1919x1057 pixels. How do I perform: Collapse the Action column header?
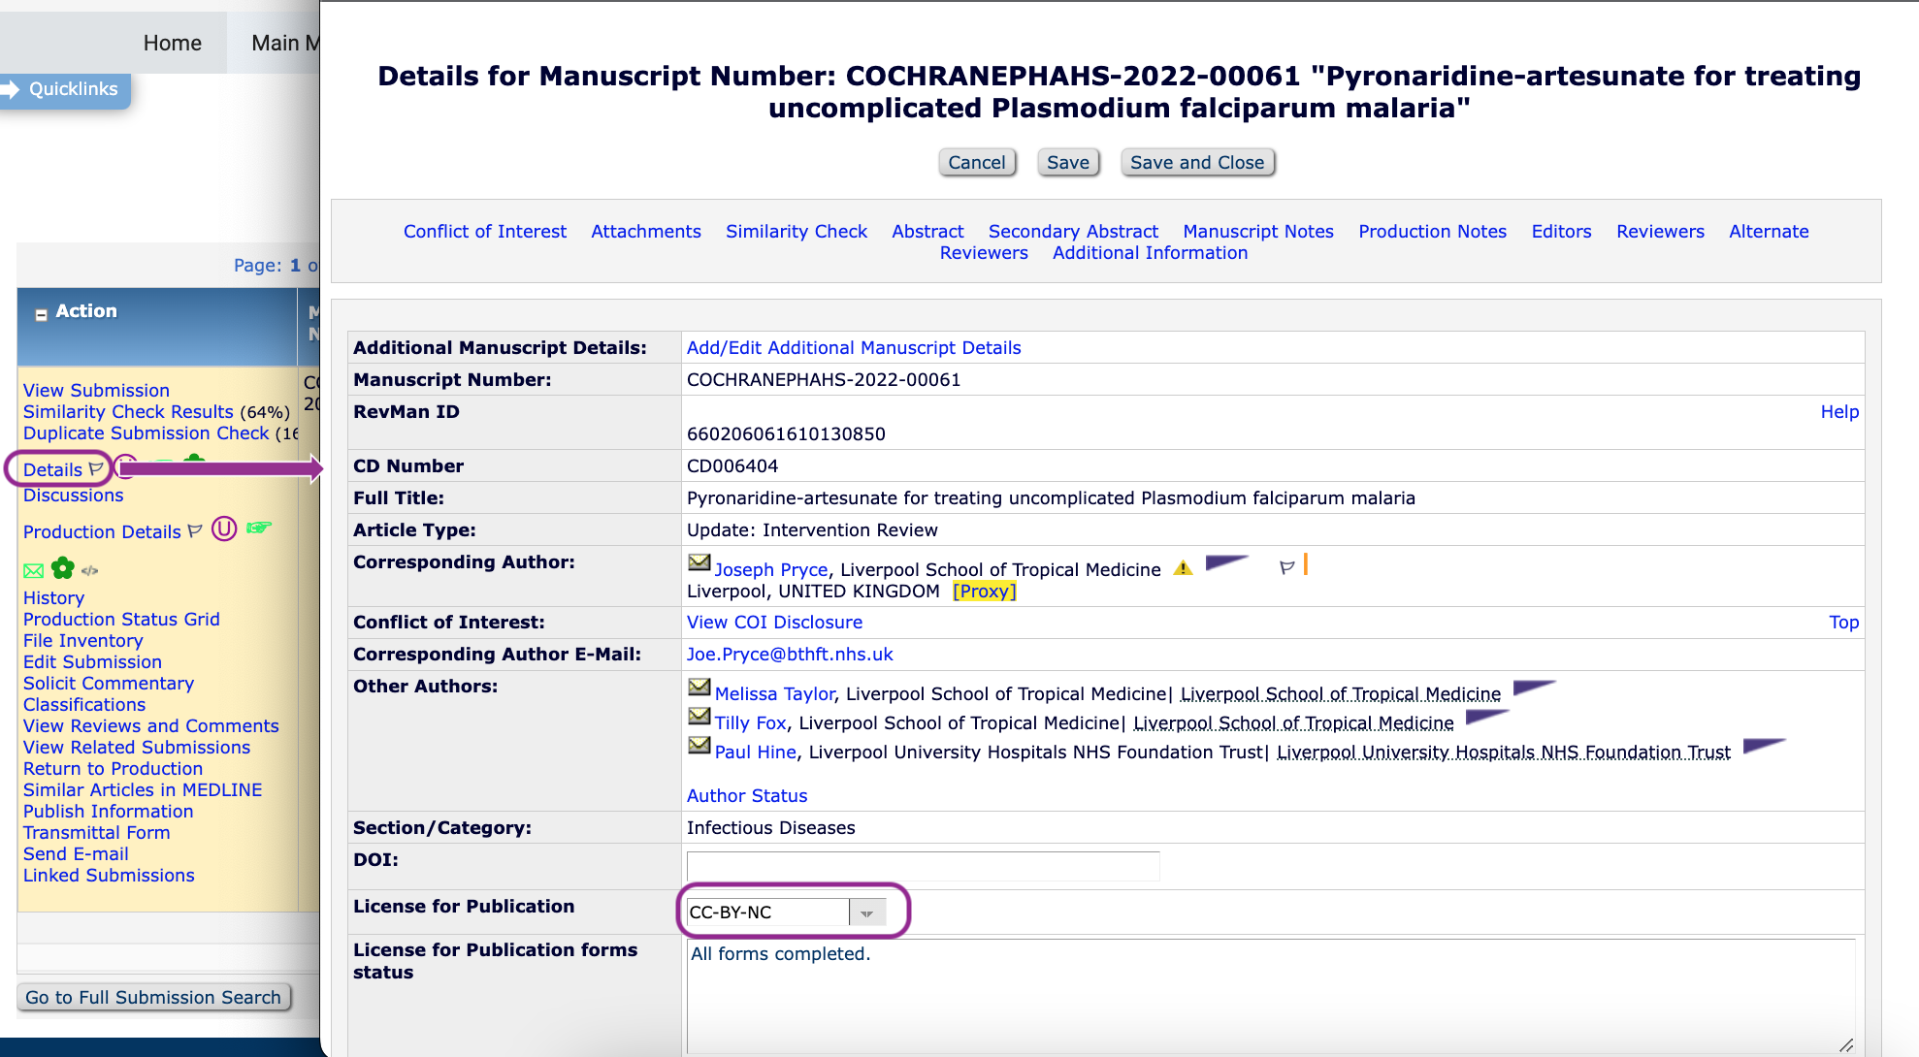tap(41, 314)
